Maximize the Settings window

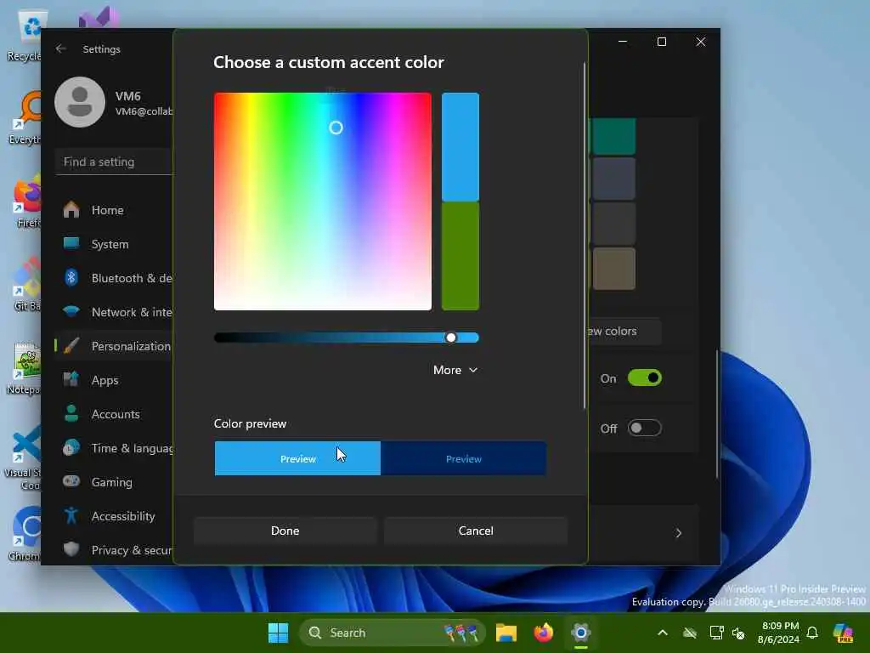pos(661,42)
